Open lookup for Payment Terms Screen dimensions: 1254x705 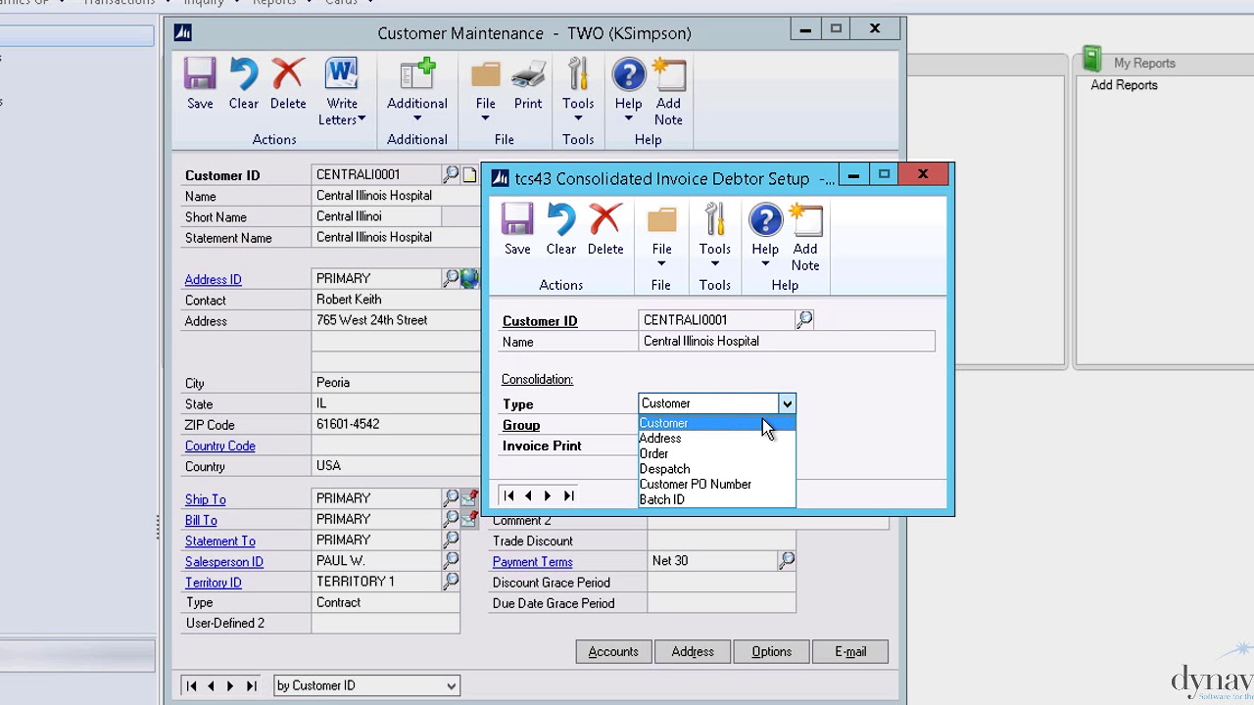pos(787,560)
